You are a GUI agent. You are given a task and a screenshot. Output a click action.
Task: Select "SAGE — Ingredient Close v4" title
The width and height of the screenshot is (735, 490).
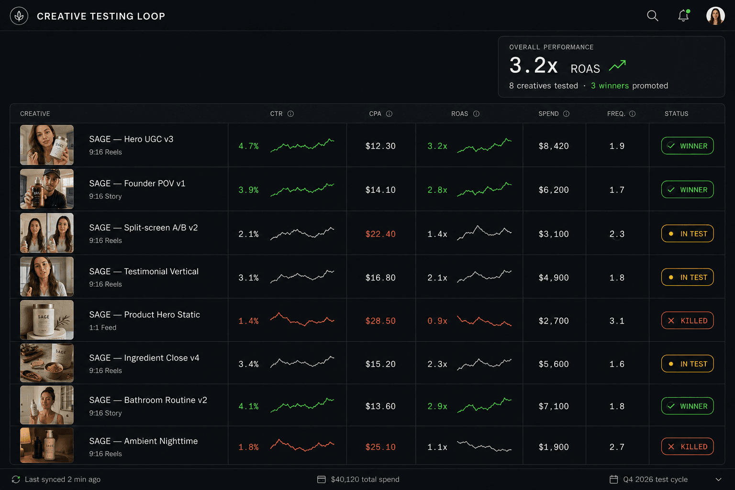pyautogui.click(x=144, y=358)
